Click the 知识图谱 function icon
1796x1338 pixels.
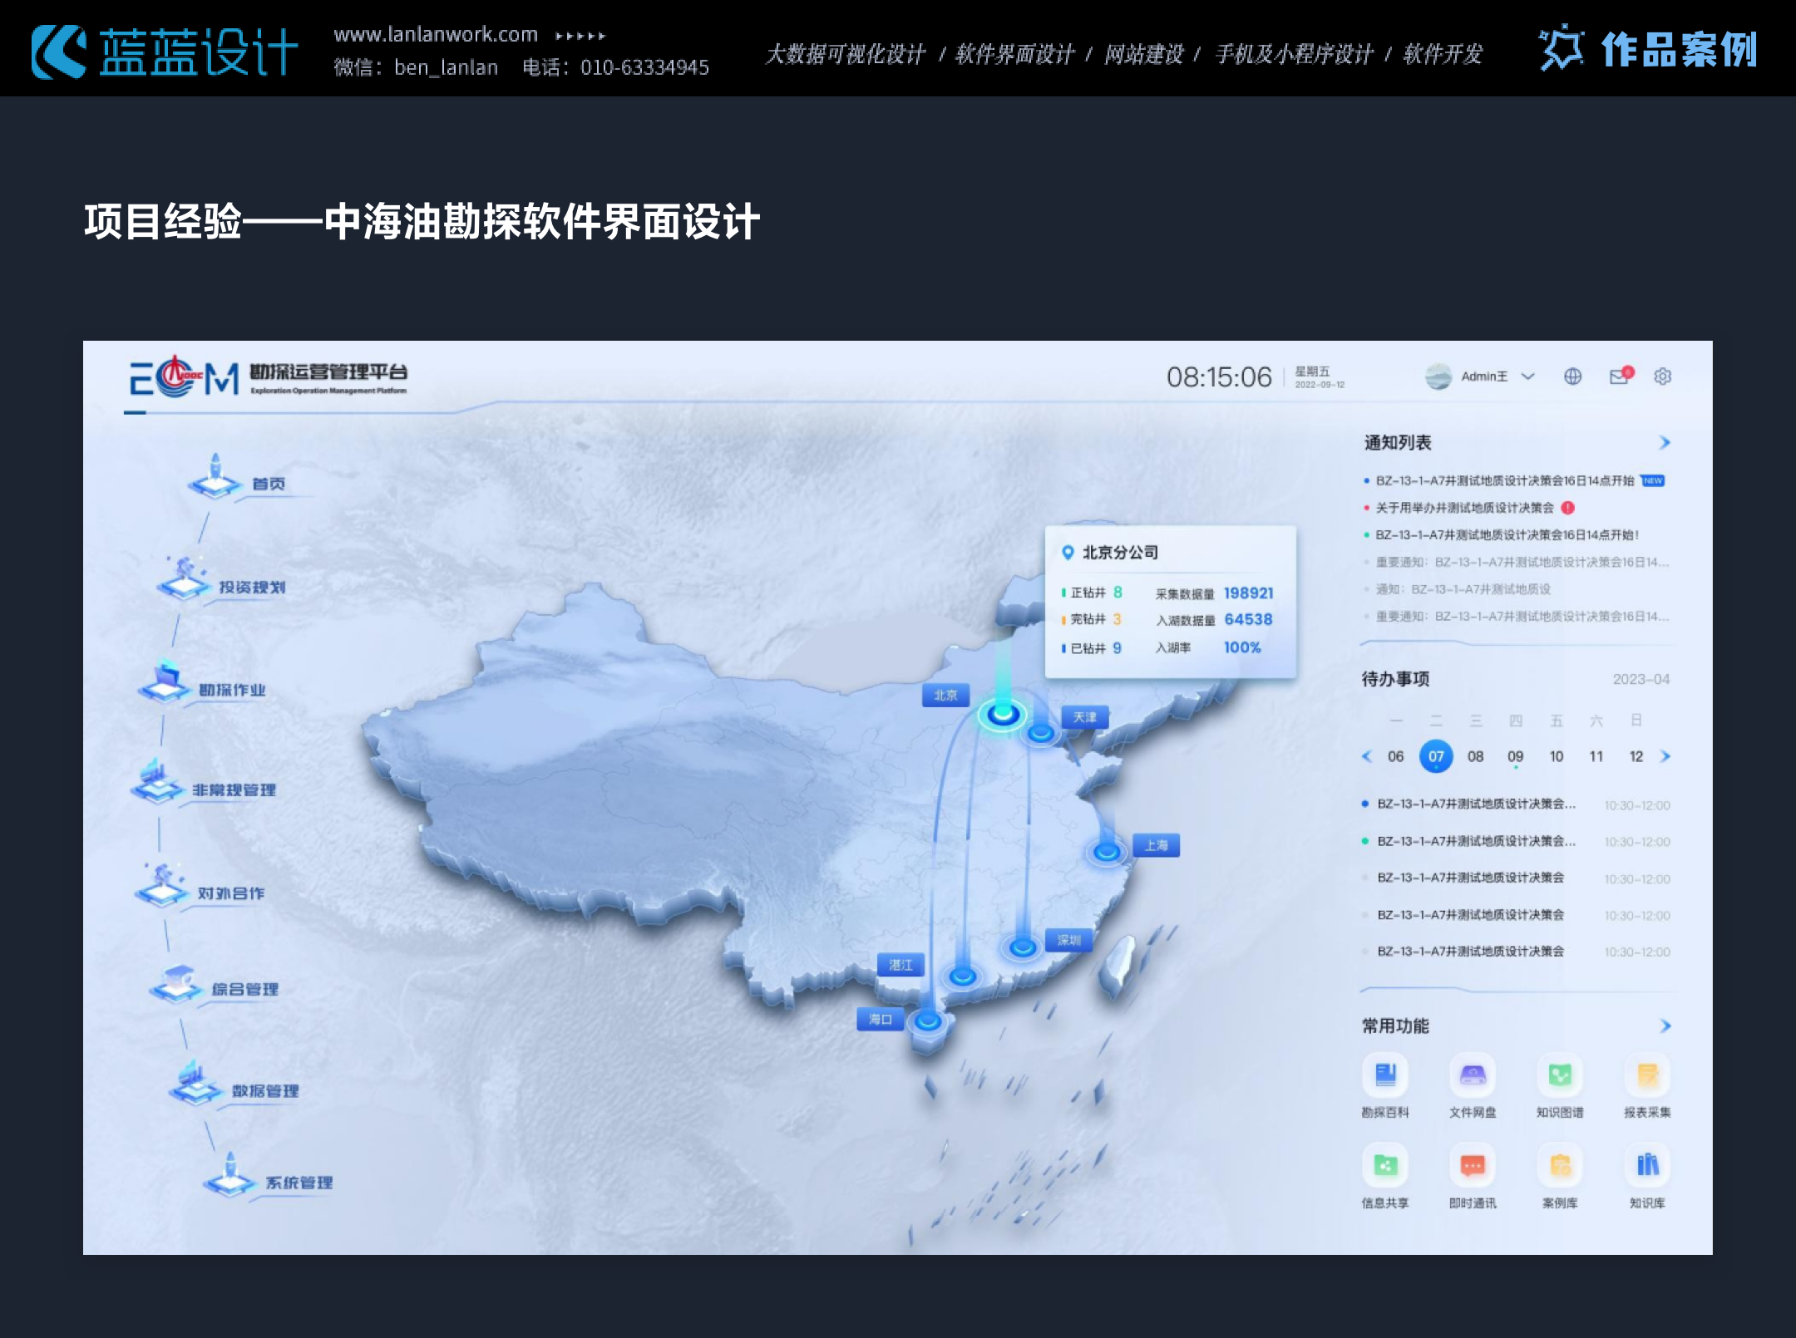coord(1560,1075)
